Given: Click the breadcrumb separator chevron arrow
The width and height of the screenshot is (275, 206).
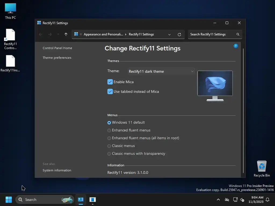Looking at the screenshot, I should pyautogui.click(x=126, y=34).
